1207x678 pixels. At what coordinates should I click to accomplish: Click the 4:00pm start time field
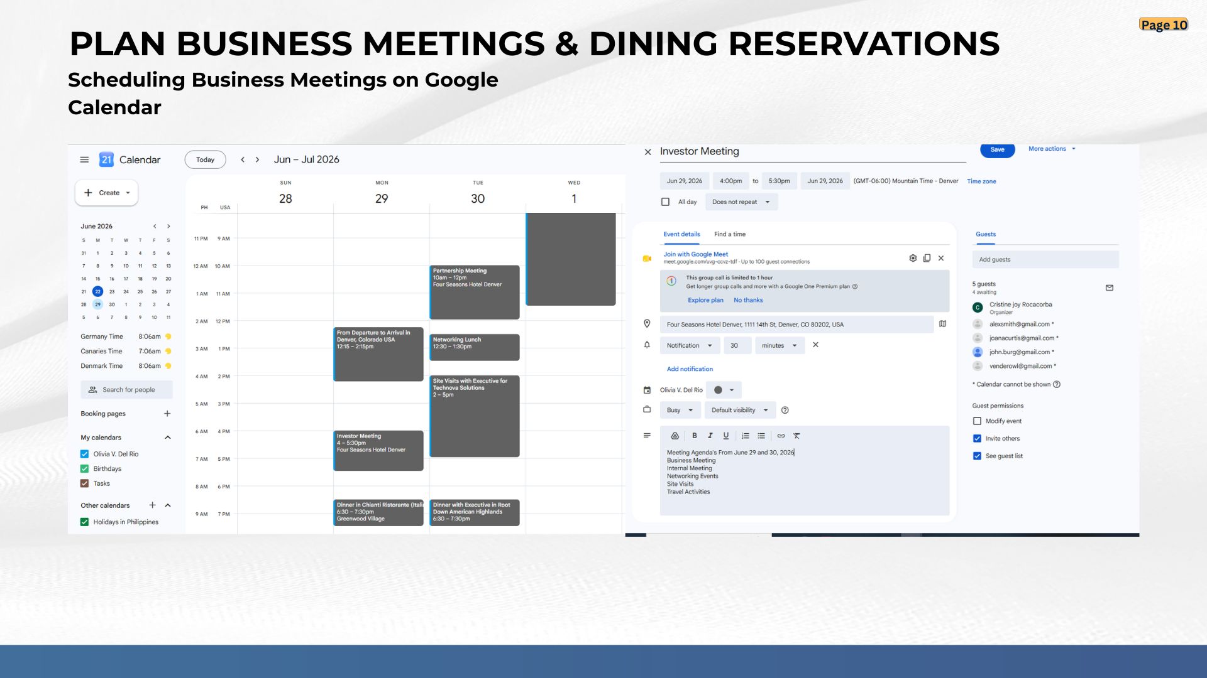coord(730,181)
